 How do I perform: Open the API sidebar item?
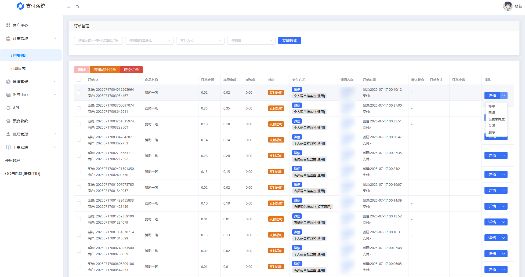16,108
